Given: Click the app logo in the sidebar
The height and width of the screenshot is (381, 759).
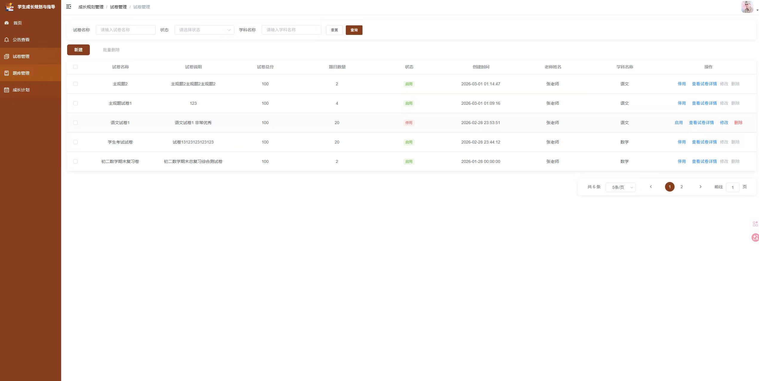Looking at the screenshot, I should click(10, 7).
